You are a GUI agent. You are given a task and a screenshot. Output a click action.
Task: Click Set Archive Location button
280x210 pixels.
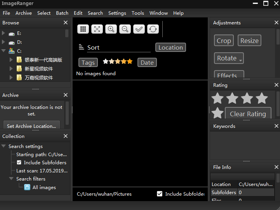pos(31,126)
